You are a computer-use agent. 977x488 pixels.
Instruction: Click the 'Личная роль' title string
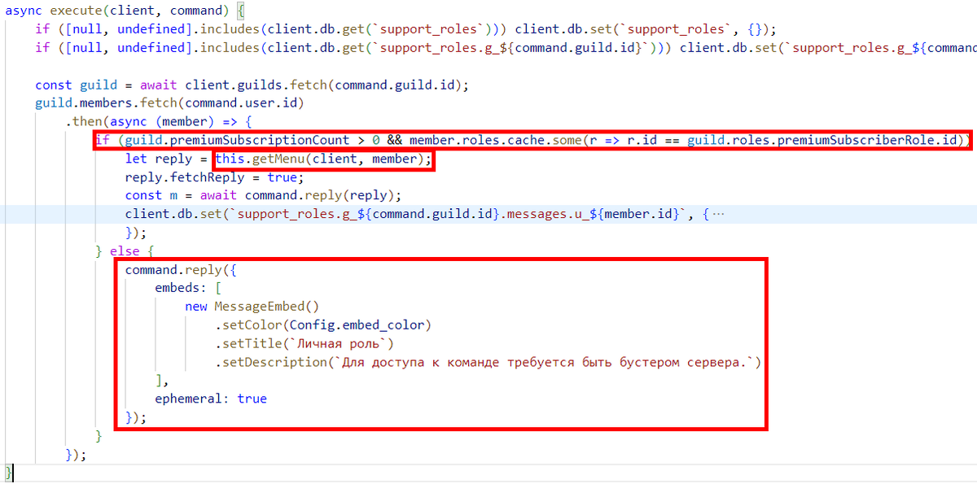coord(338,343)
